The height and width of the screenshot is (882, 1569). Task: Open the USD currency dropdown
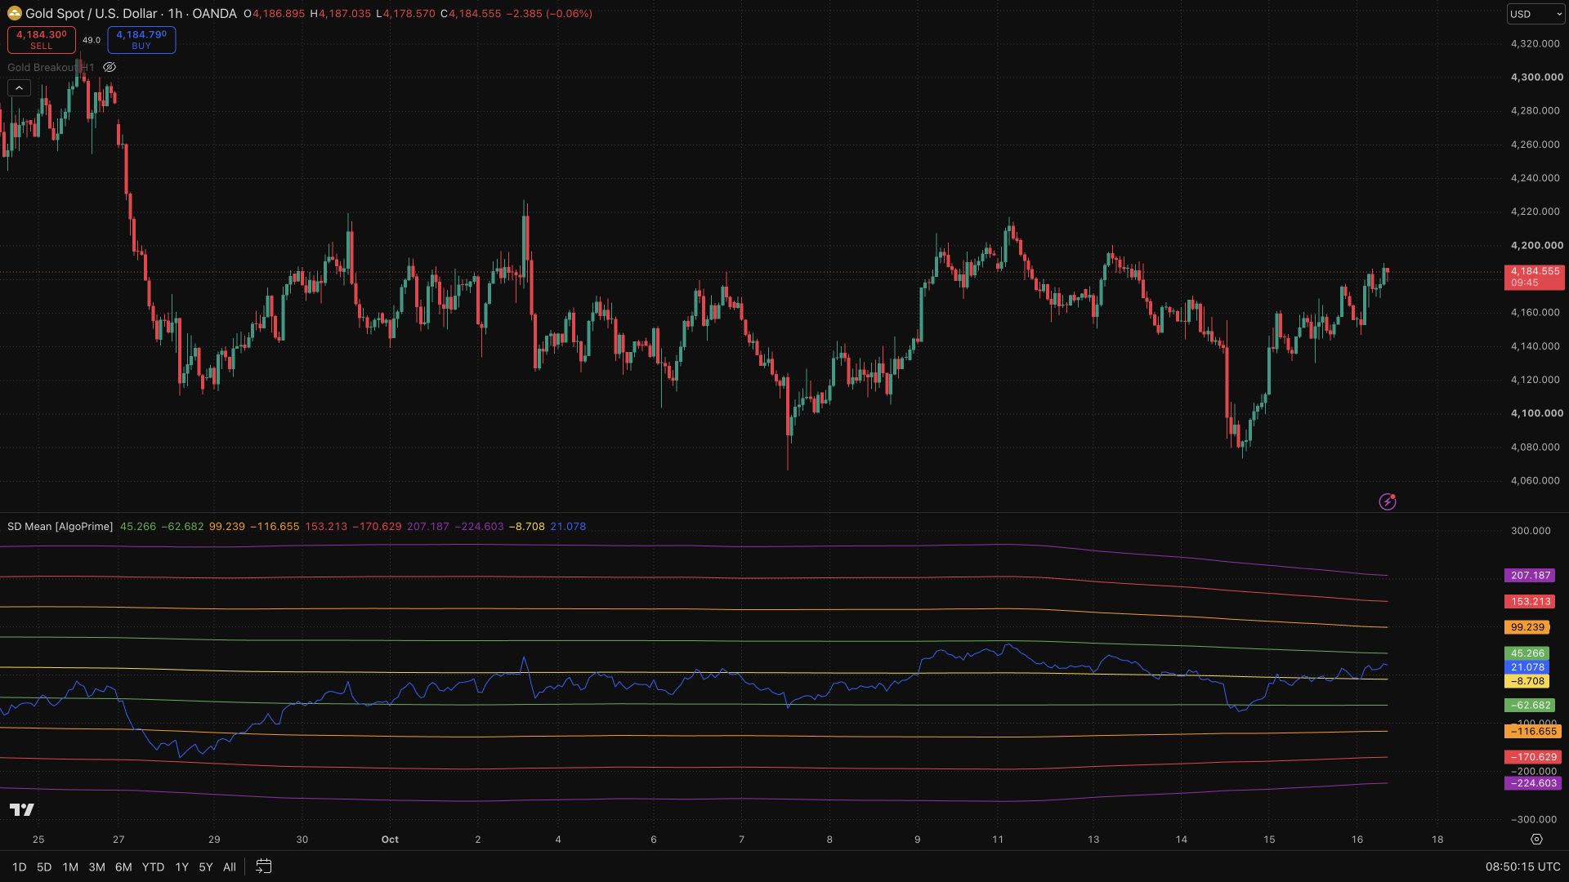point(1535,14)
